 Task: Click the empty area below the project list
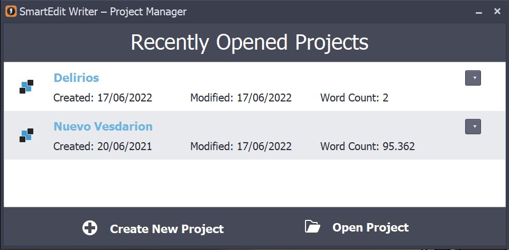[x=254, y=183]
